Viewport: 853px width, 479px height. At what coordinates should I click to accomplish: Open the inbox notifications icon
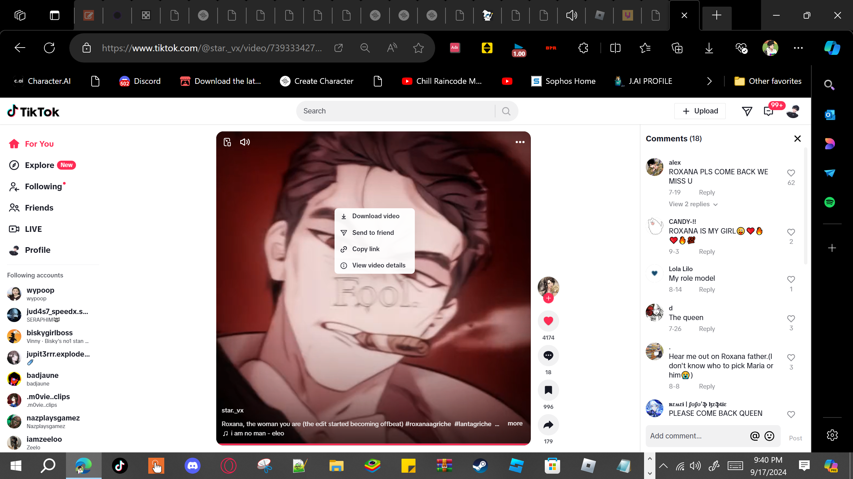[x=768, y=111]
